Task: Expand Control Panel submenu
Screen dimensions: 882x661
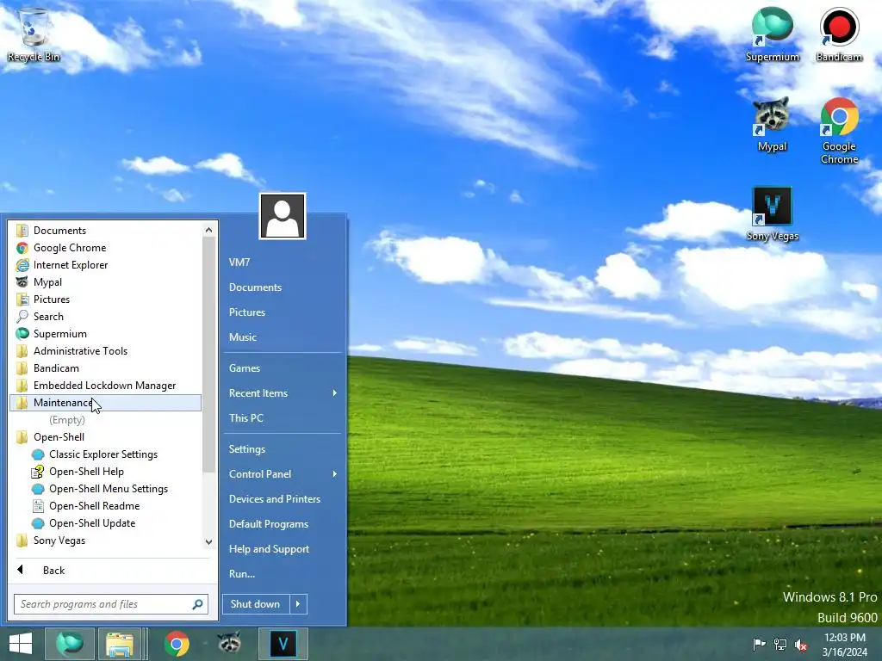Action: point(283,474)
